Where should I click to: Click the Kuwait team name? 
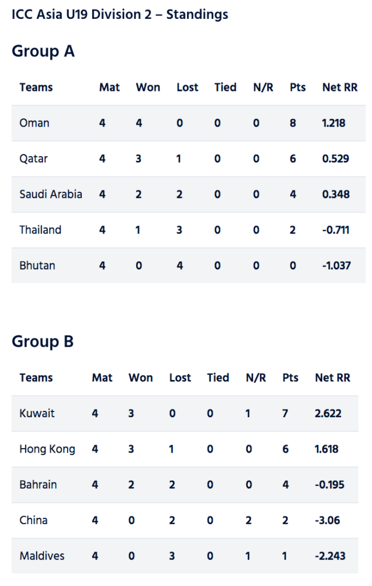tap(37, 413)
